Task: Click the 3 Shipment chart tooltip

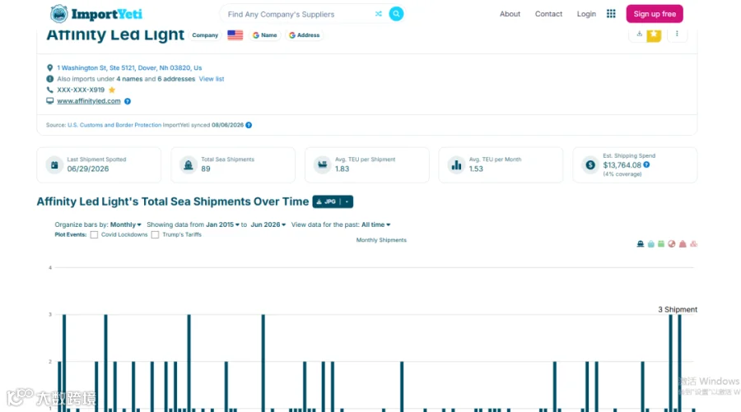Action: pyautogui.click(x=678, y=309)
